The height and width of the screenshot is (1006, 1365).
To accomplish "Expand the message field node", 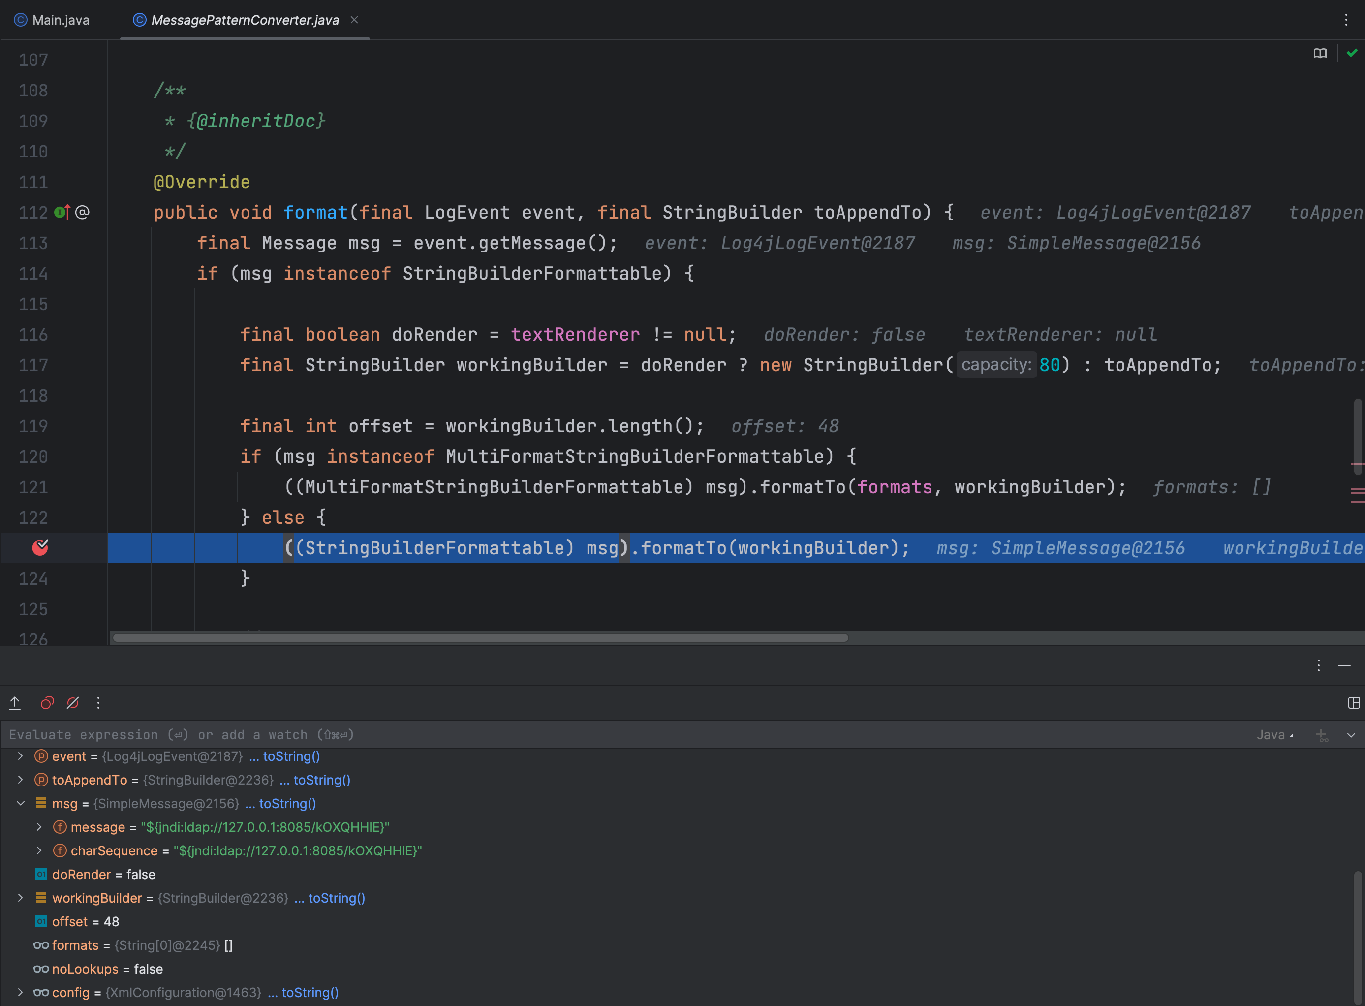I will pyautogui.click(x=39, y=827).
